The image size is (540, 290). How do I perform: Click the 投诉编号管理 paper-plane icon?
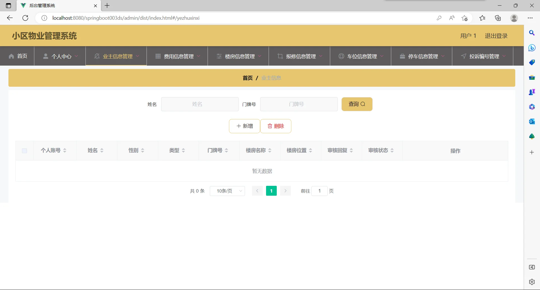463,56
